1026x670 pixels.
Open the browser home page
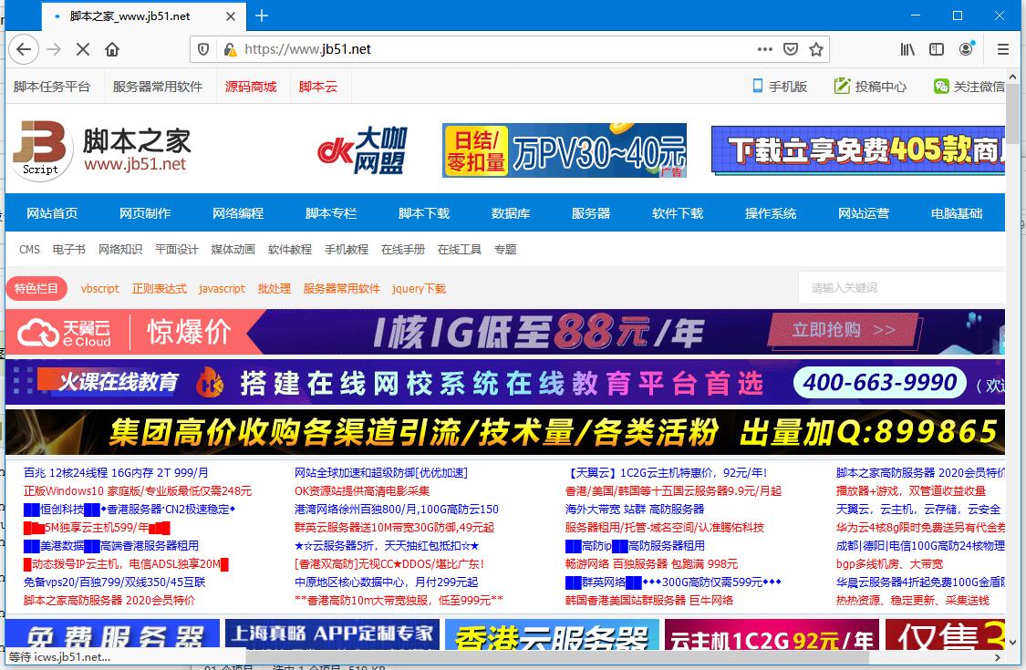[x=112, y=49]
